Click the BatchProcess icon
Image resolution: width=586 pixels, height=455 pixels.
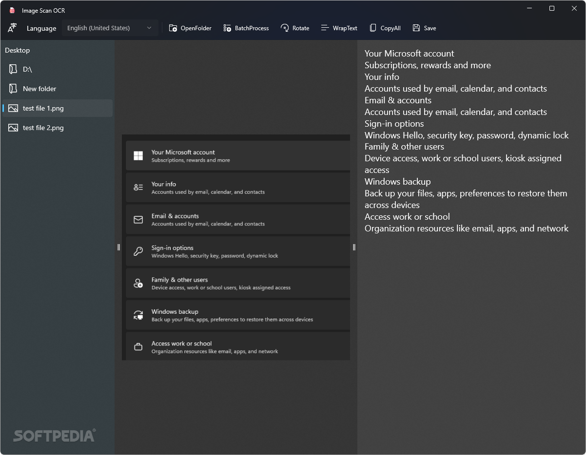point(227,28)
